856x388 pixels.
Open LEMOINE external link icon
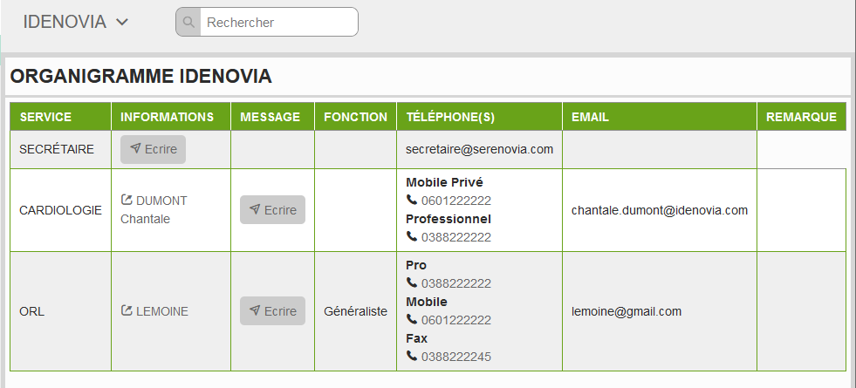[127, 310]
